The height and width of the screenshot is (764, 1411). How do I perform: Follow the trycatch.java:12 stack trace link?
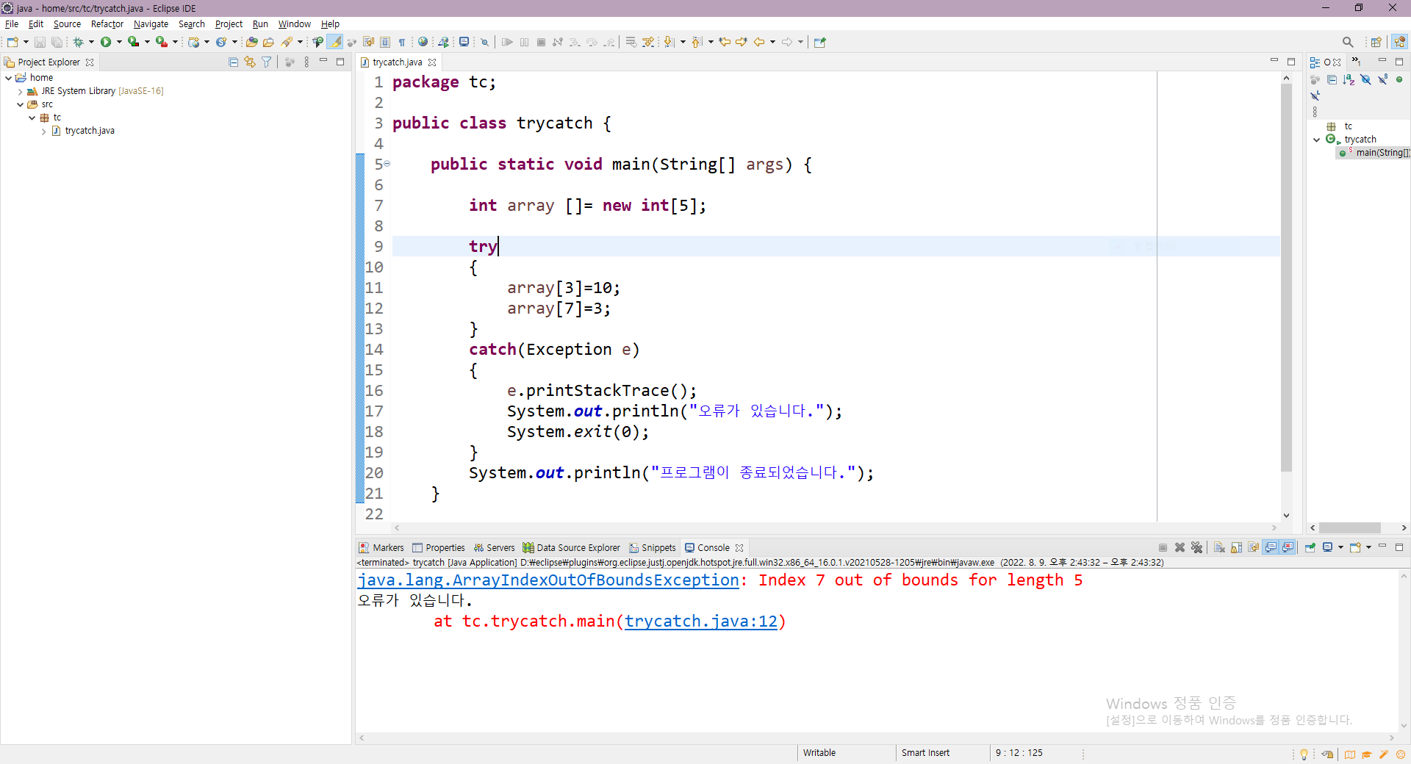tap(703, 621)
